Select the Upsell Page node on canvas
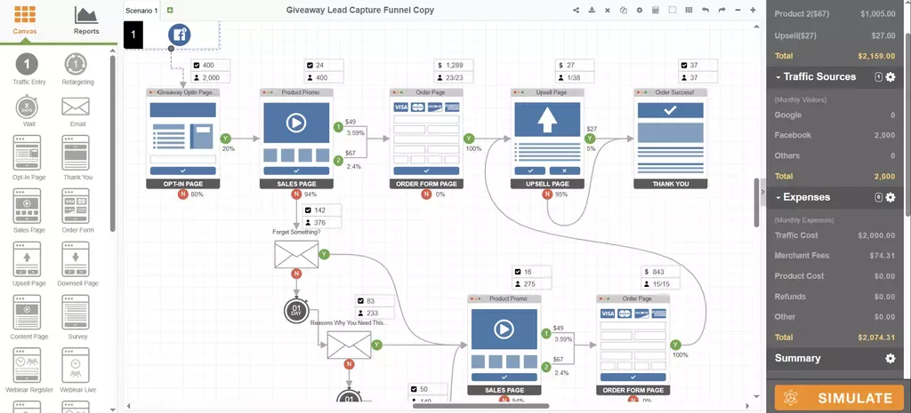The width and height of the screenshot is (911, 413). 547,139
